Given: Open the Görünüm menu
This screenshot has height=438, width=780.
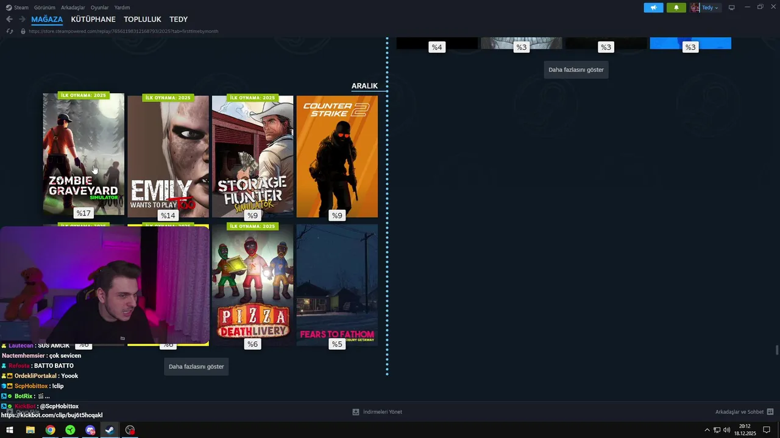Looking at the screenshot, I should click(x=44, y=7).
